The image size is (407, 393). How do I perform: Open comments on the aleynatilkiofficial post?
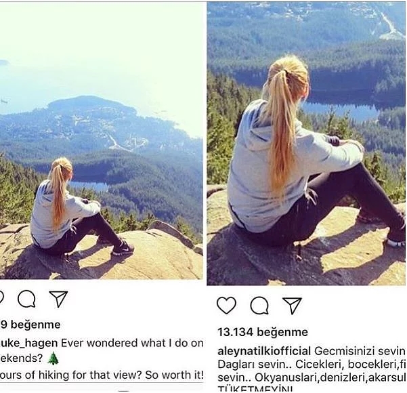click(259, 306)
